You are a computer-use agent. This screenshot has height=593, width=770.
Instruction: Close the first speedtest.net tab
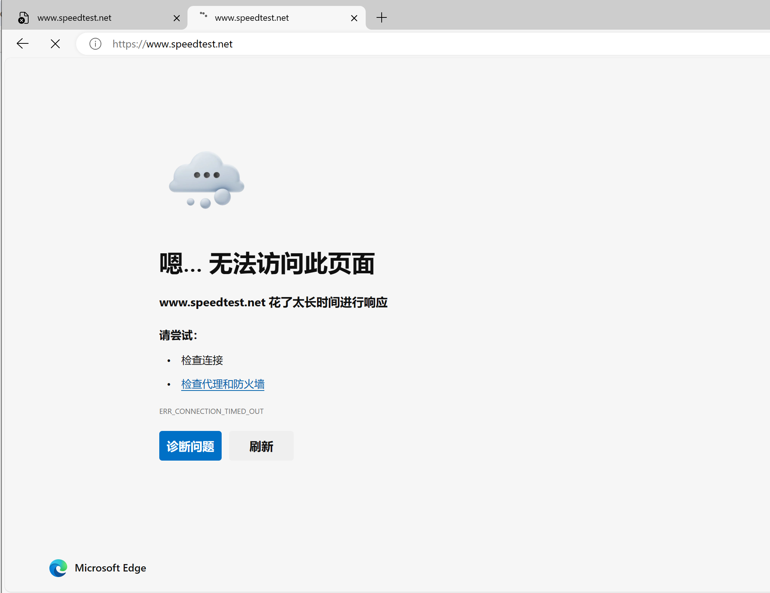pos(177,18)
